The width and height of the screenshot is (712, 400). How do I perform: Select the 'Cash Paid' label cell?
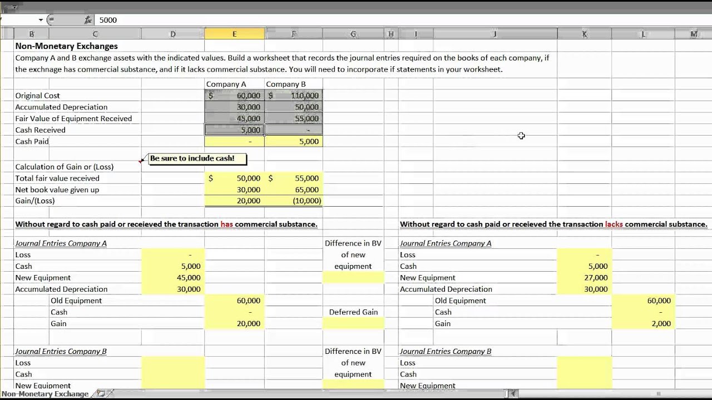coord(32,141)
